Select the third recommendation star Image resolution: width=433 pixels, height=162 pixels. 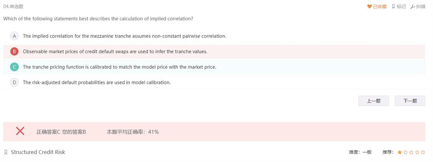[x=411, y=152]
